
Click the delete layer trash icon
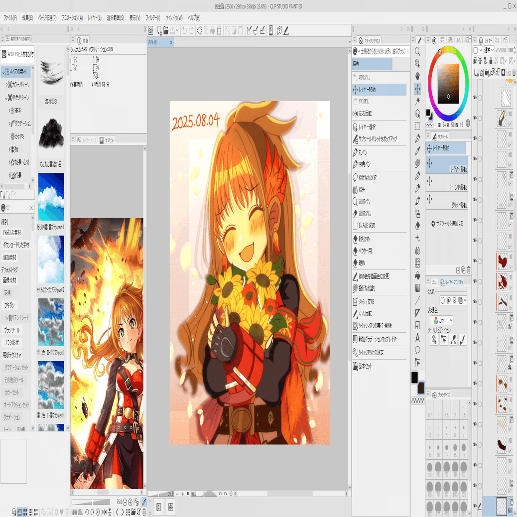(x=514, y=72)
